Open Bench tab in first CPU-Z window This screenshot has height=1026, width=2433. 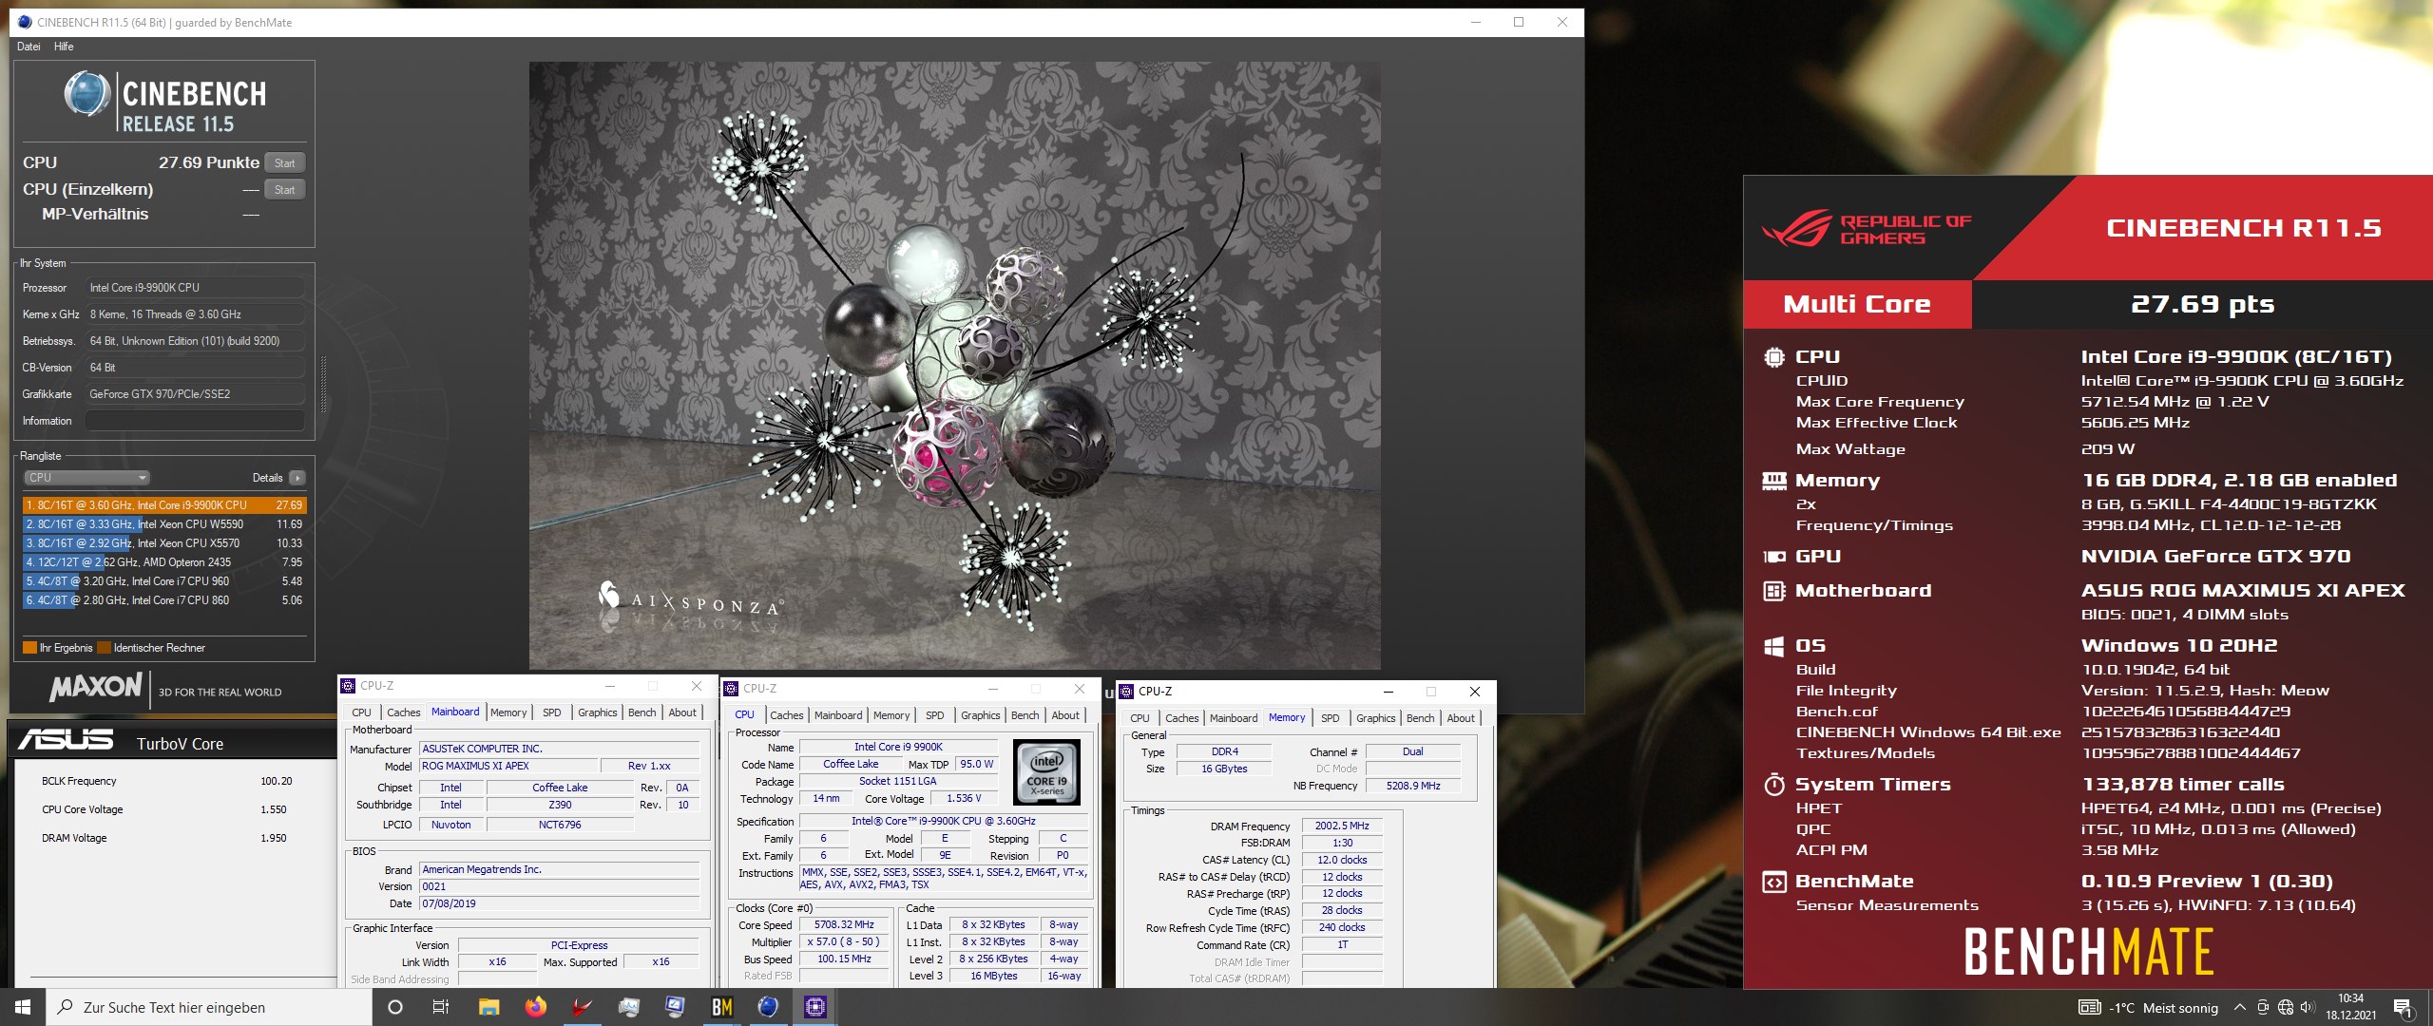click(642, 712)
